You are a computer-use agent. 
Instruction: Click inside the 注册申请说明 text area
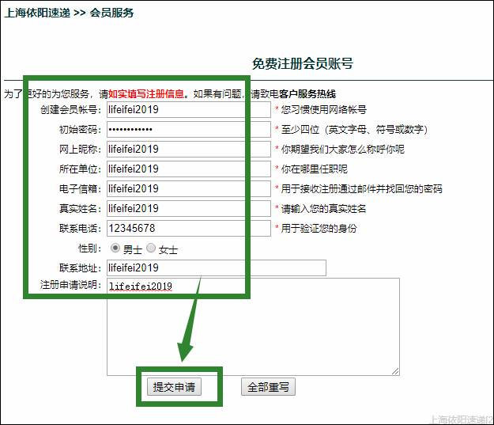(x=253, y=326)
